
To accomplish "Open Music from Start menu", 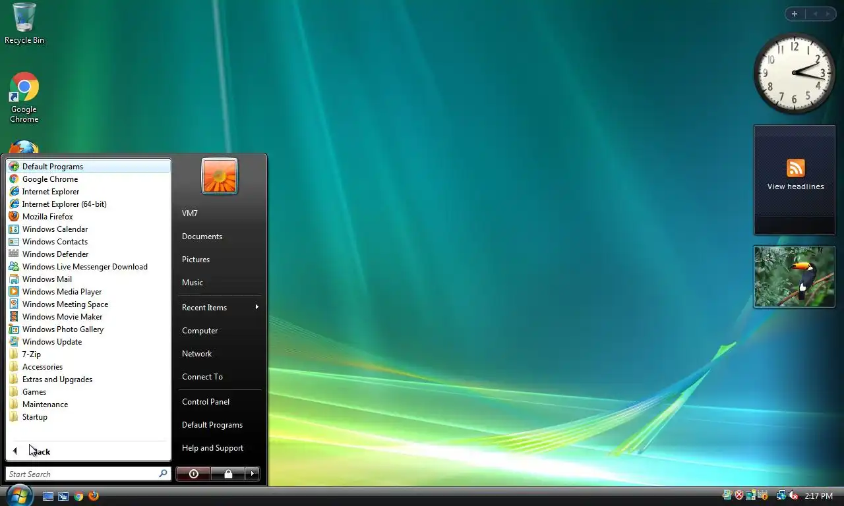I will [220, 283].
